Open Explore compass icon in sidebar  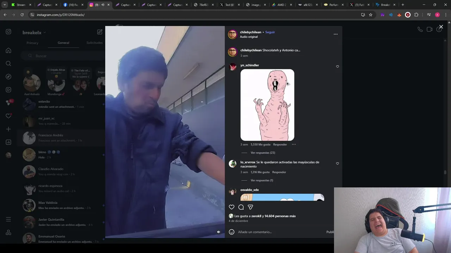[8, 77]
